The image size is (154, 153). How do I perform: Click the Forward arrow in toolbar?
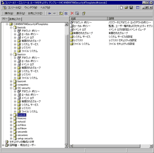point(54,13)
